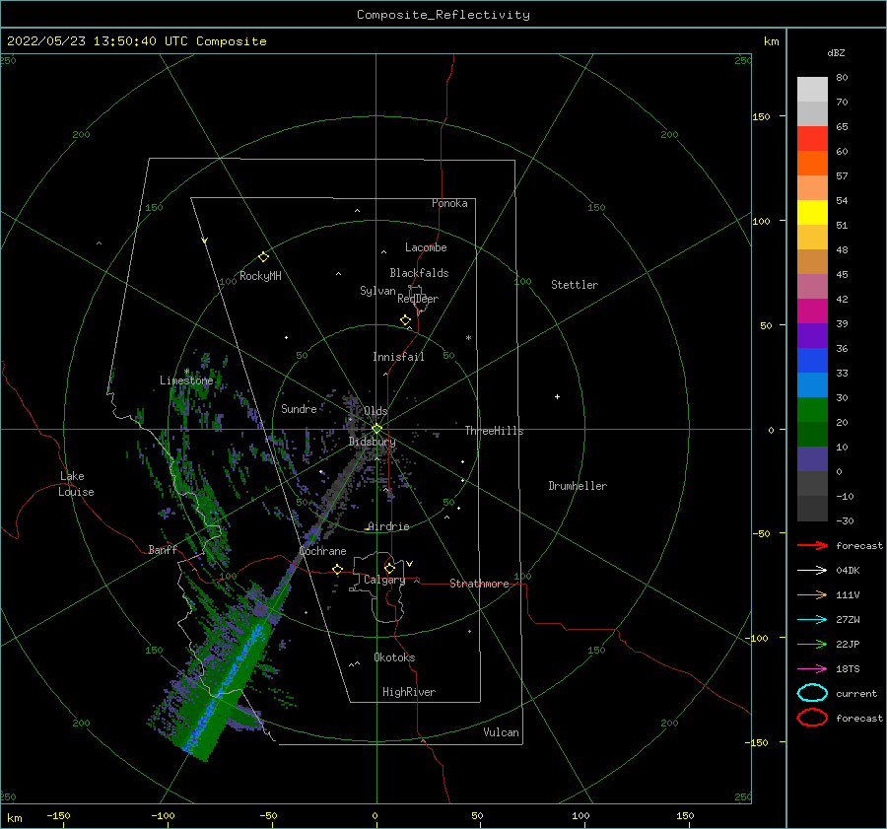The width and height of the screenshot is (887, 829).
Task: Click the Cochrane label
Action: (x=322, y=551)
